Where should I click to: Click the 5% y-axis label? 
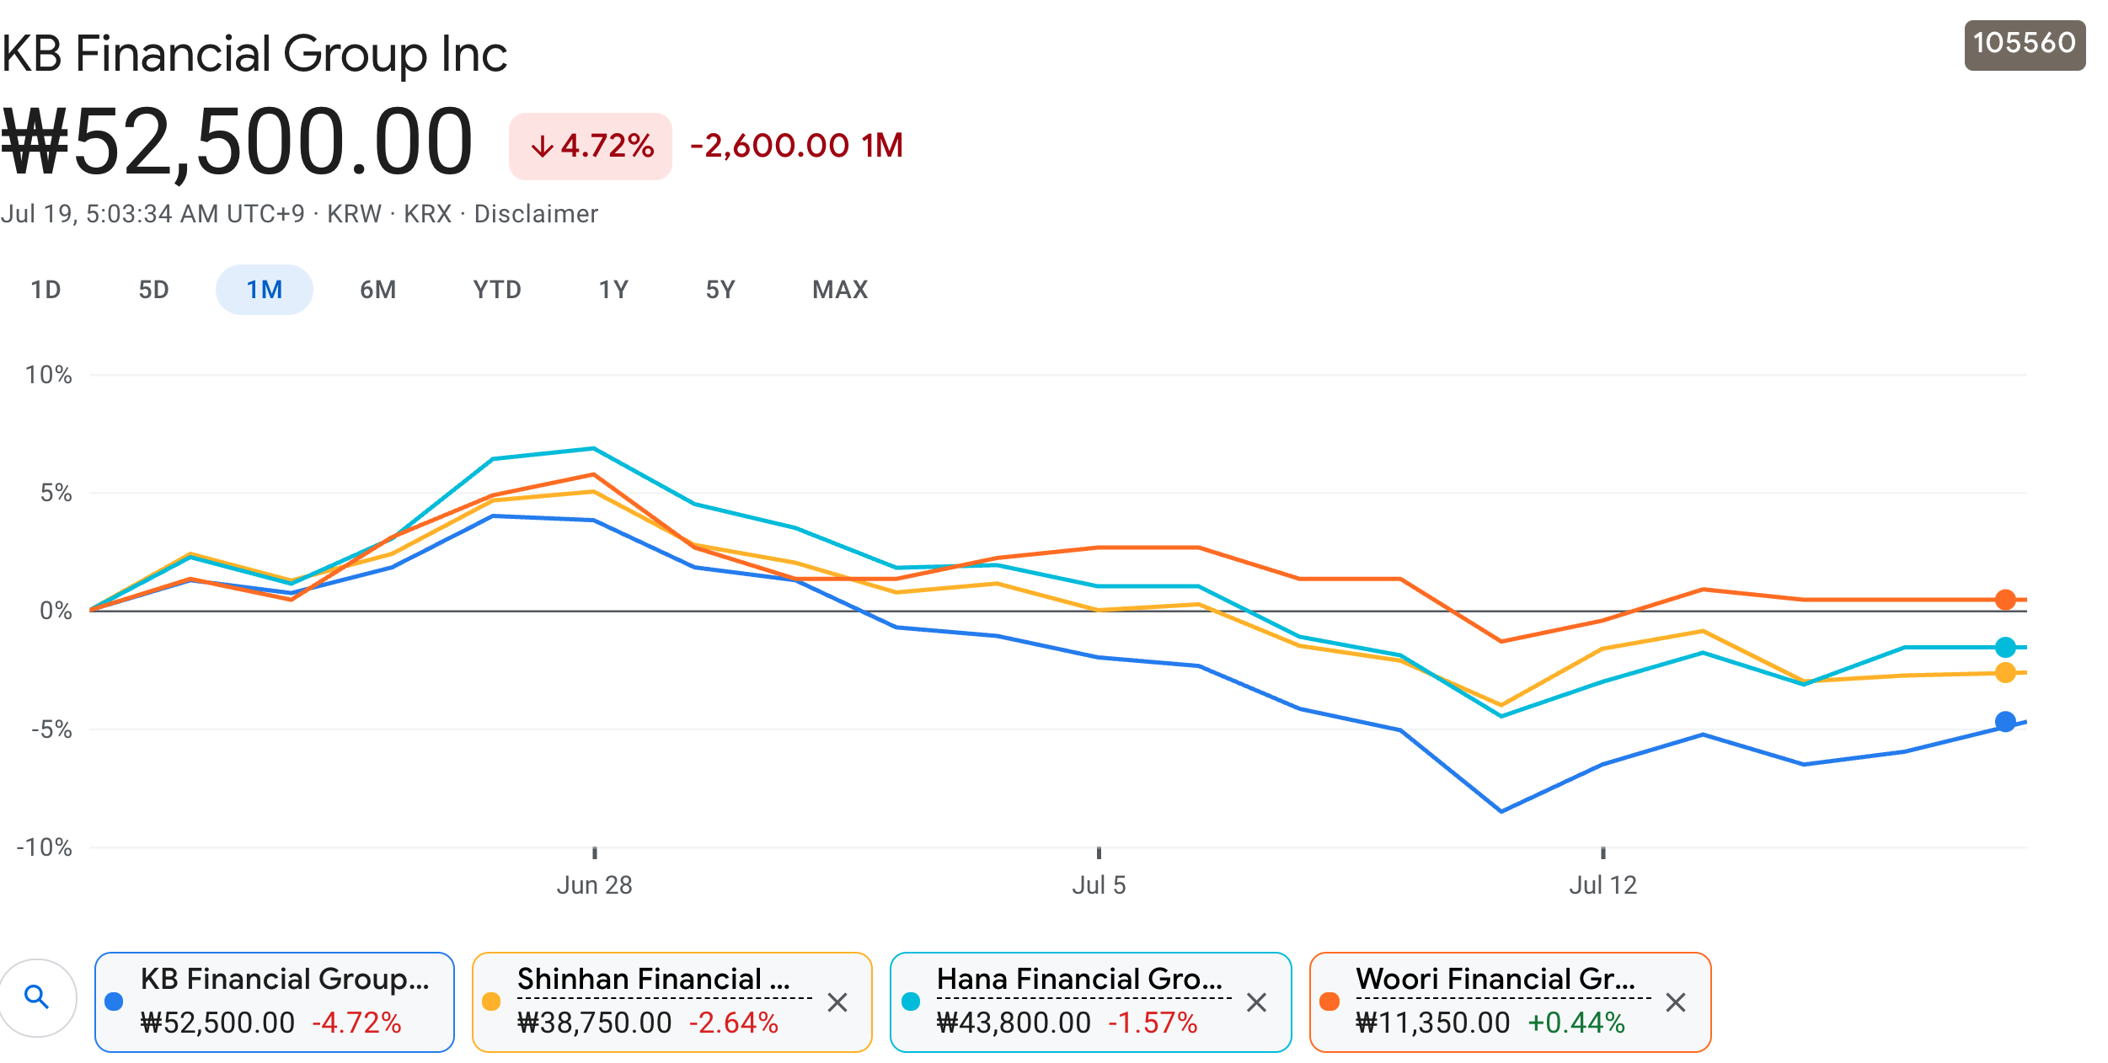tap(56, 493)
